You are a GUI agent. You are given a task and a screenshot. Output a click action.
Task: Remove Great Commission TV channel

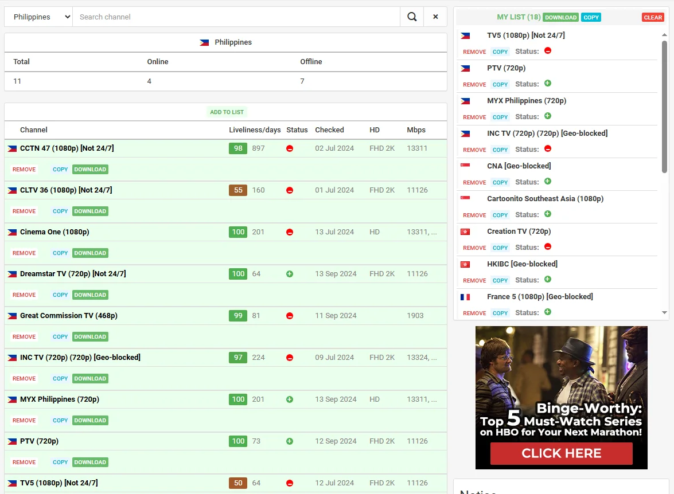24,337
